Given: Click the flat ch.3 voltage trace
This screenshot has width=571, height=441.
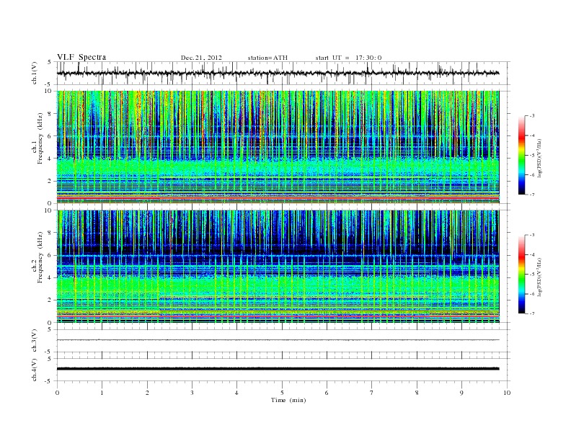Looking at the screenshot, I should (278, 340).
